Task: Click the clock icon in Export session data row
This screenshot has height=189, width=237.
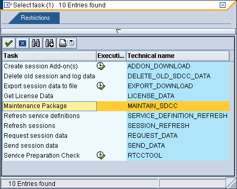Action: click(x=101, y=86)
